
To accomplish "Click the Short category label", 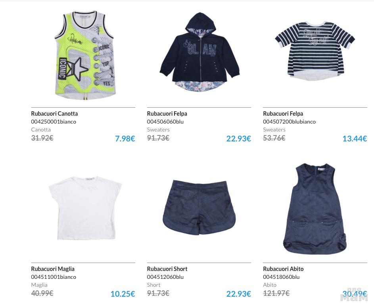I will (153, 285).
